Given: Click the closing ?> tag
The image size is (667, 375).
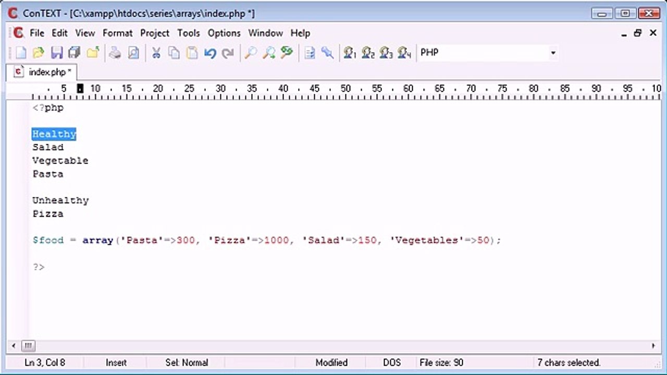Looking at the screenshot, I should [x=39, y=267].
